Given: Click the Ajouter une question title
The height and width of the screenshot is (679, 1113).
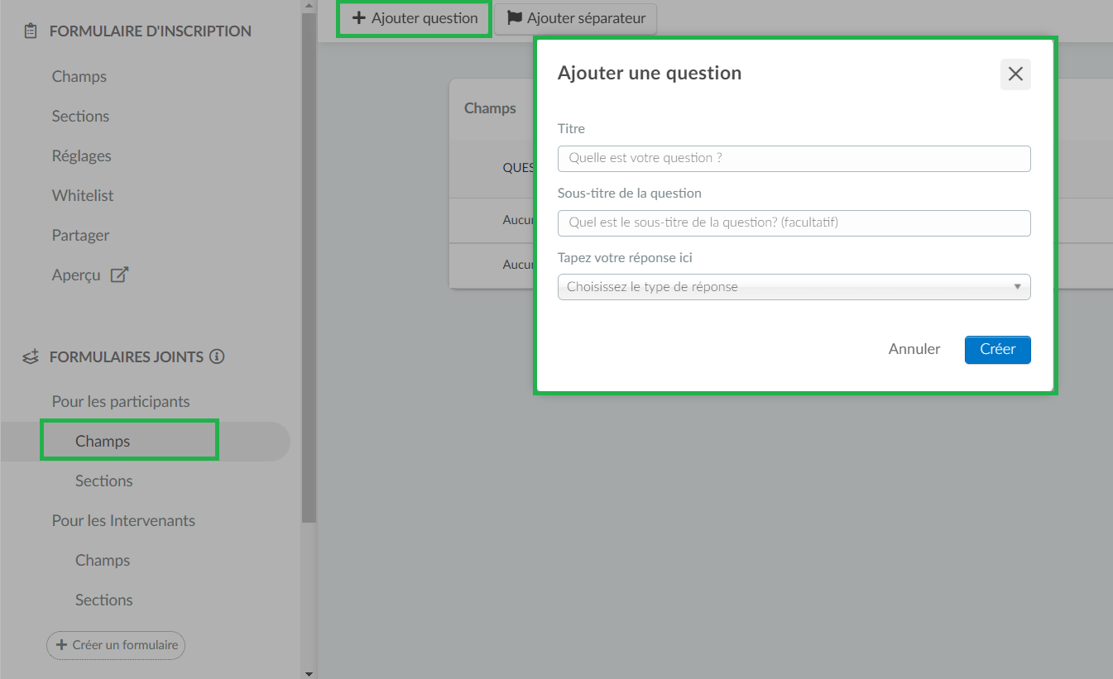Looking at the screenshot, I should (650, 73).
